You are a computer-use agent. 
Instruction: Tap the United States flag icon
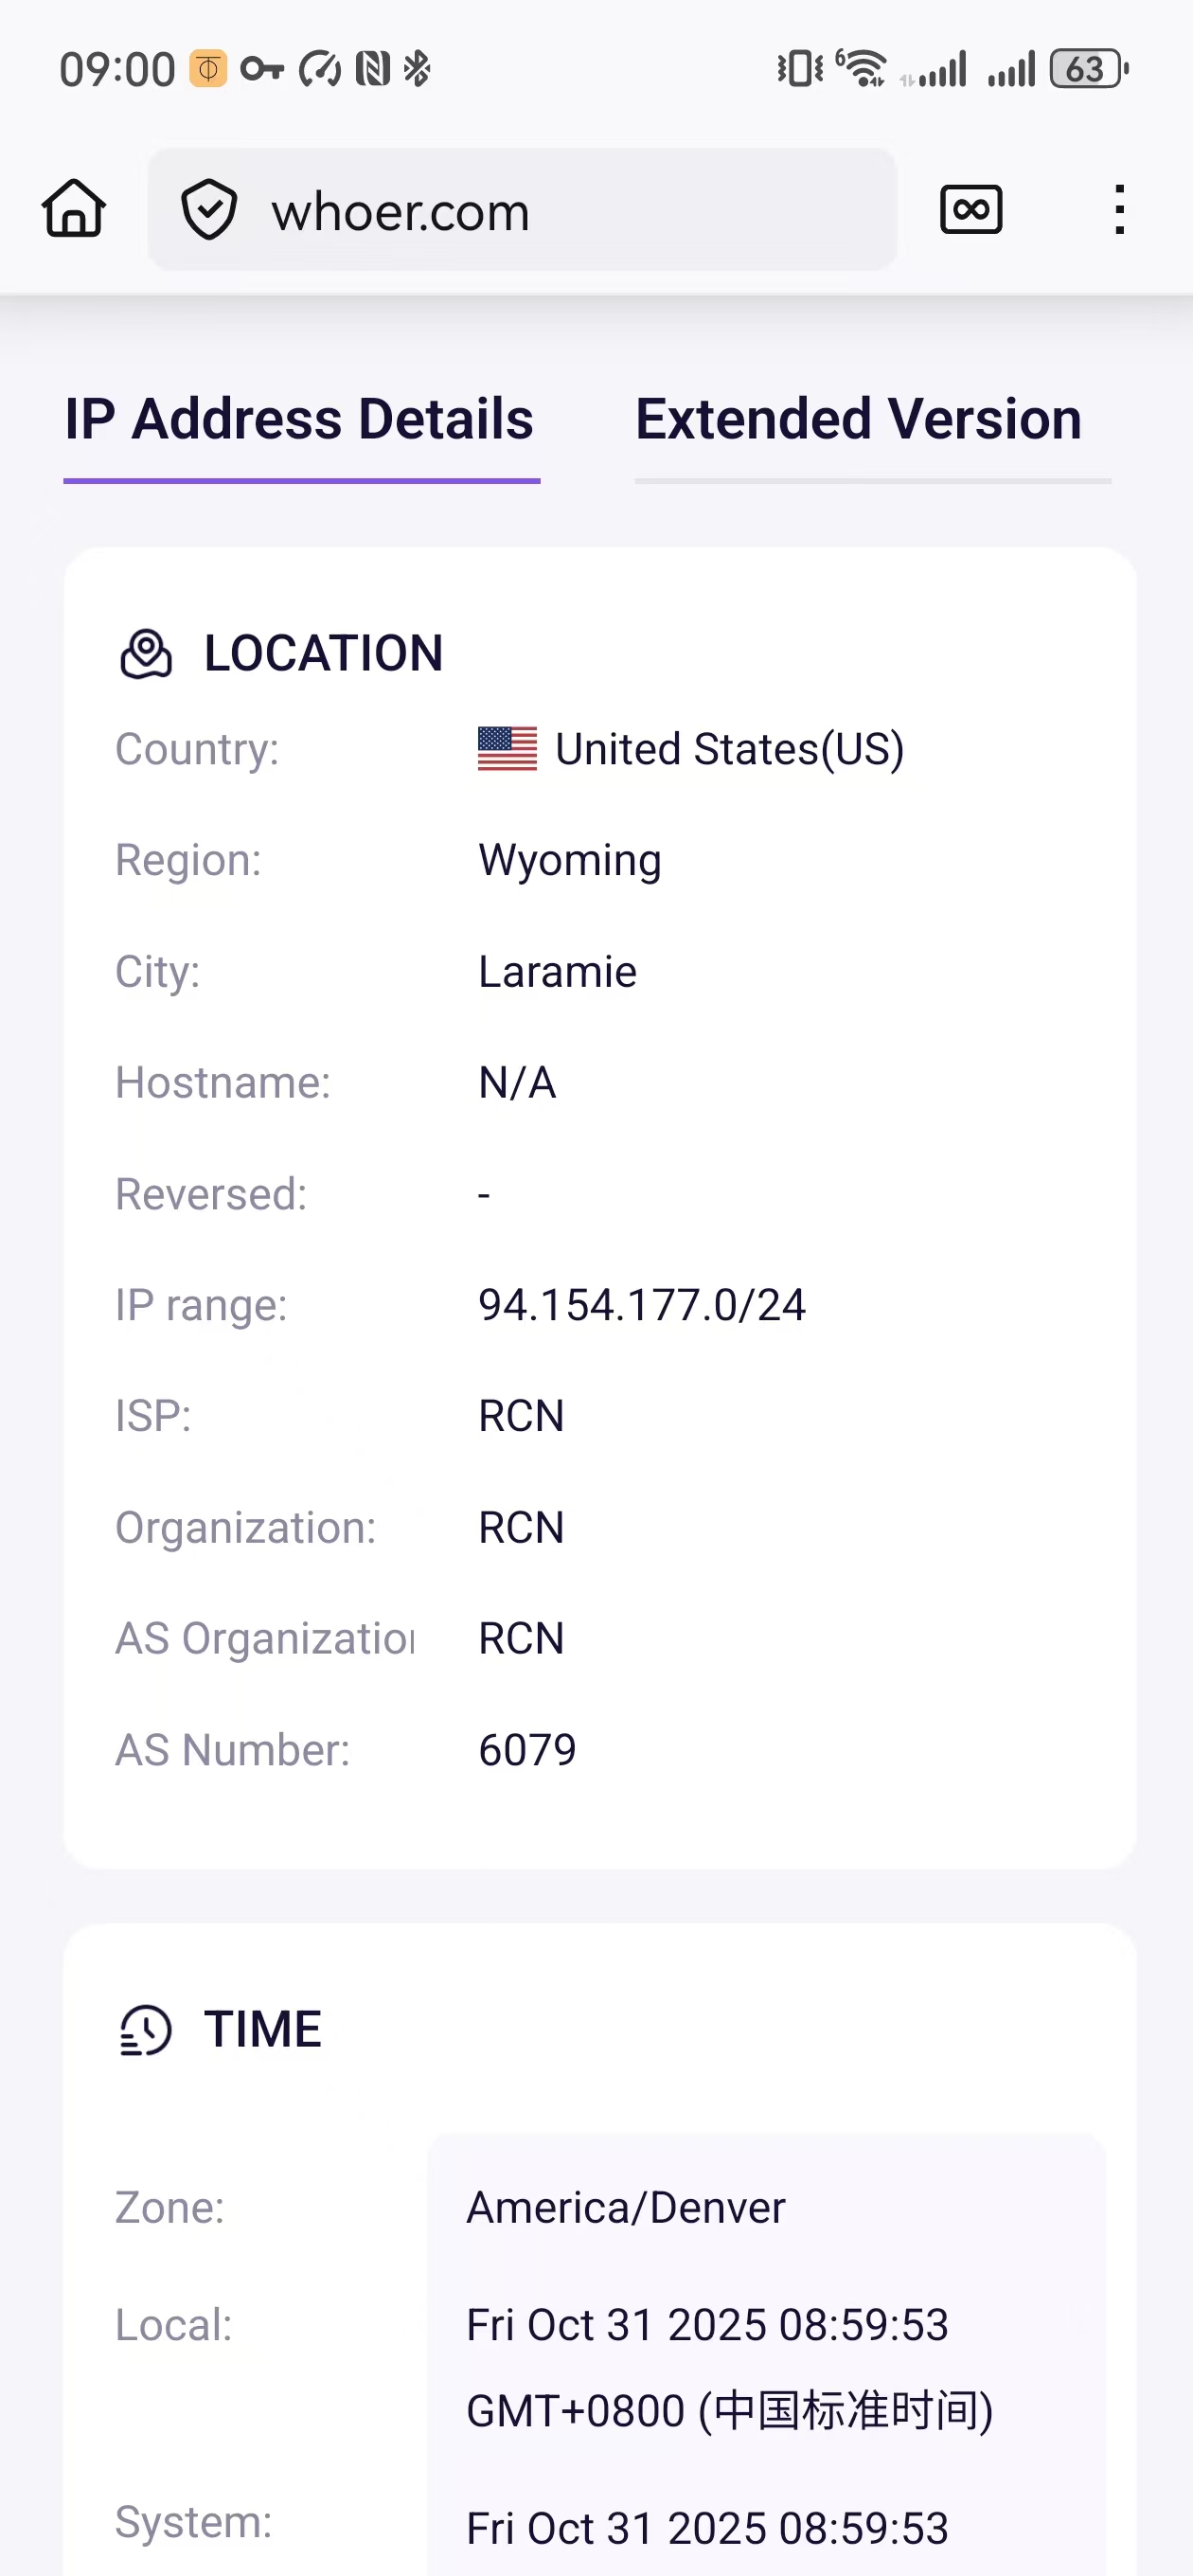click(x=507, y=749)
